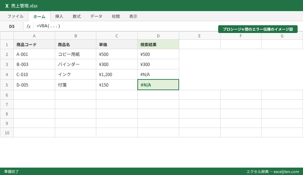Image resolution: width=303 pixels, height=175 pixels.
Task: Select row 8 header
Action: click(7, 114)
